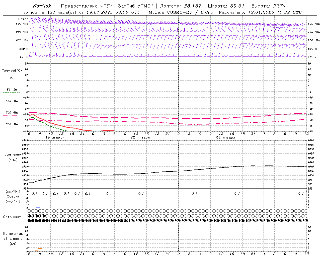Screen dimensions: 321x256
Task: Click the blue precipitation bar near hour 9
Action: [38, 207]
